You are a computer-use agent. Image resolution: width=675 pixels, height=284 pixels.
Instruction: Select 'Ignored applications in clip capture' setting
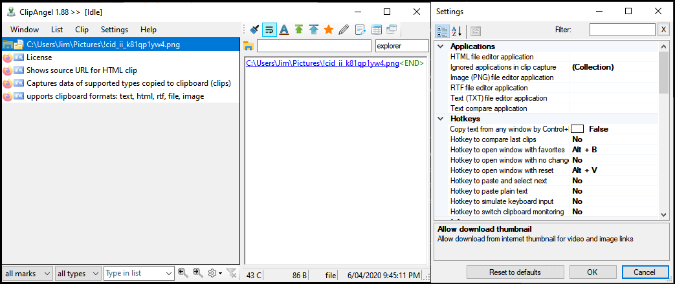[553, 67]
